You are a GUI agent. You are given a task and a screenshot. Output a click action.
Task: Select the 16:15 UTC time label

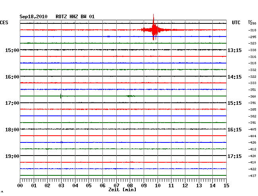click(x=235, y=130)
